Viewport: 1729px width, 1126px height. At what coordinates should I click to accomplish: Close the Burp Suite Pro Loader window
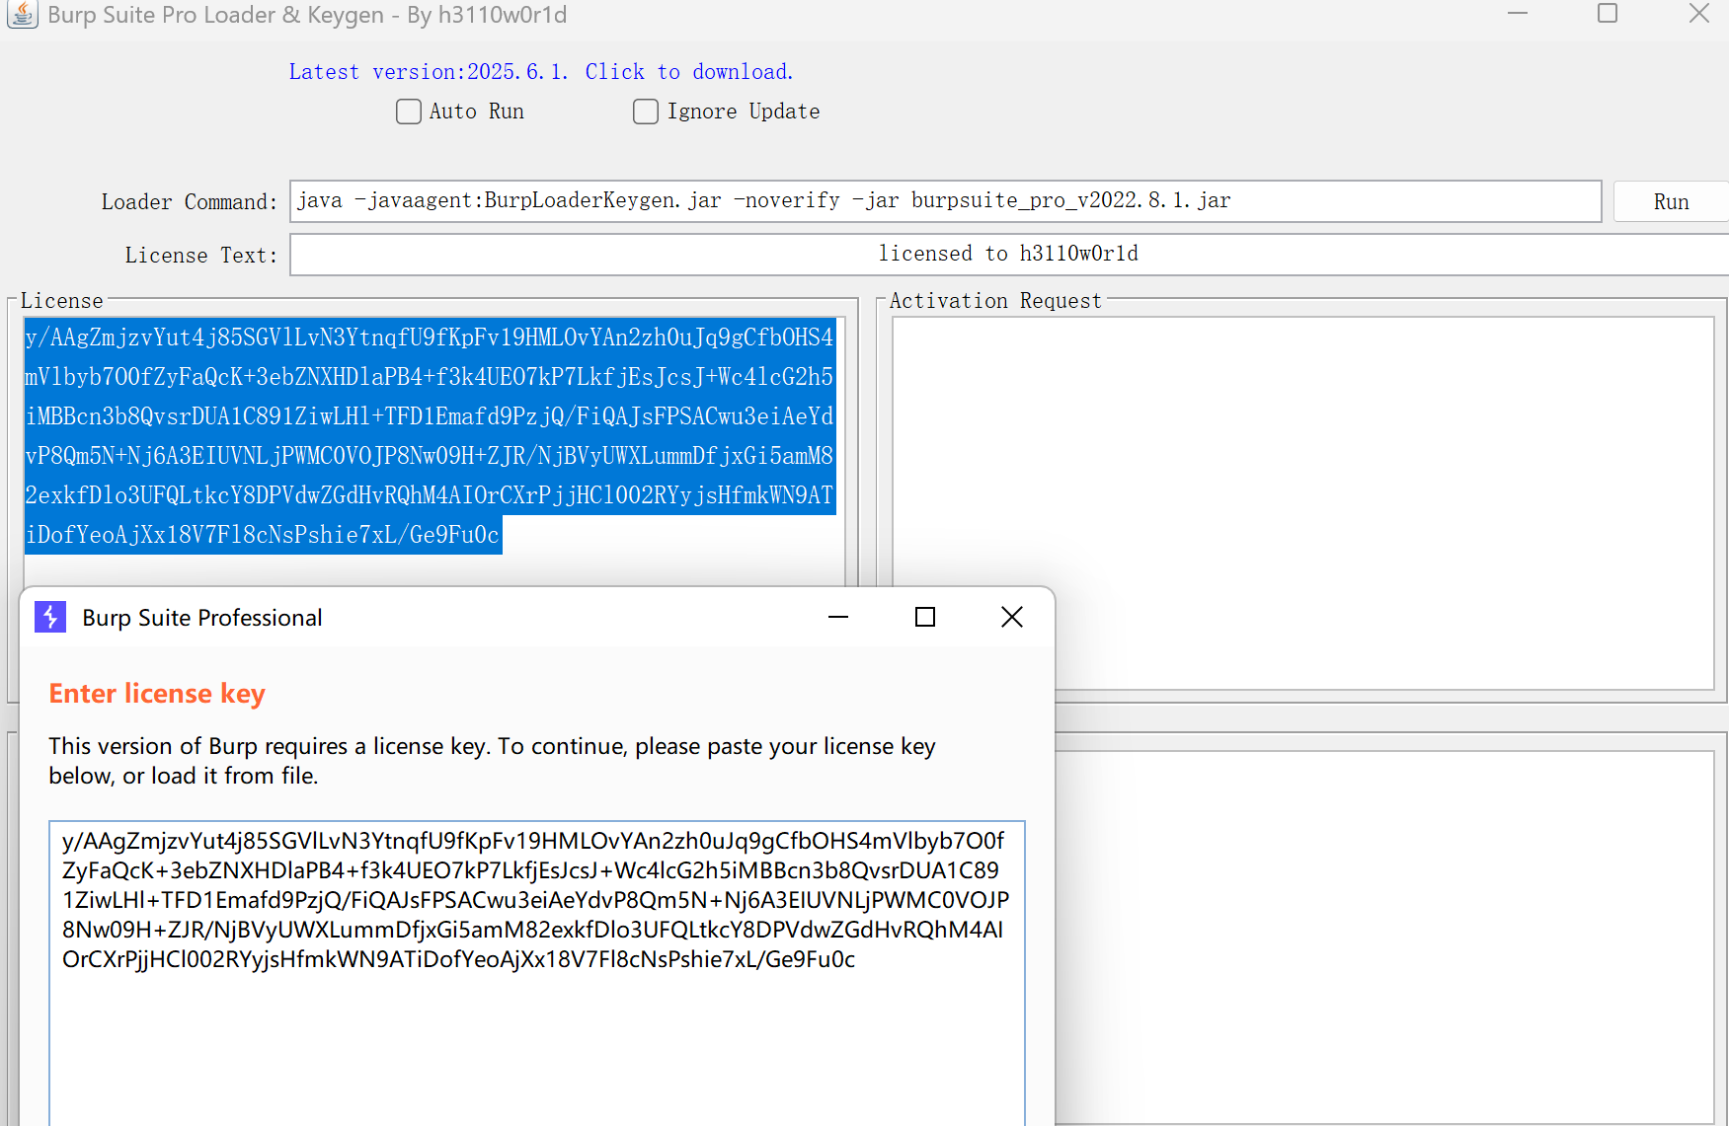(1698, 14)
